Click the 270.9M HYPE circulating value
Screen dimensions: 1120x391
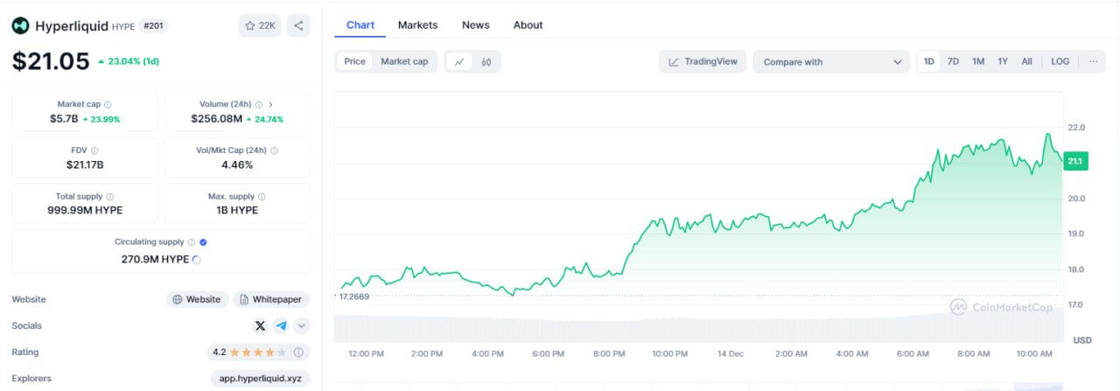pyautogui.click(x=155, y=259)
